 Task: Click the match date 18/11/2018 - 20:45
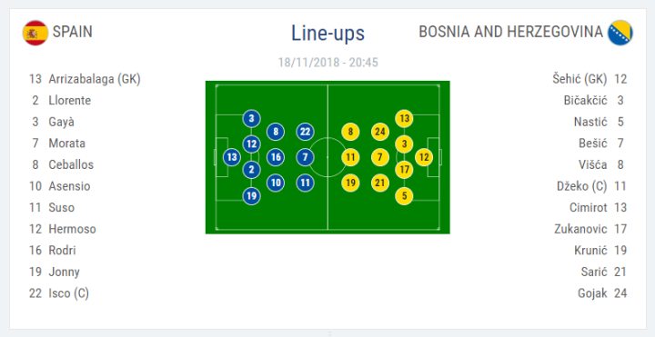tap(327, 63)
